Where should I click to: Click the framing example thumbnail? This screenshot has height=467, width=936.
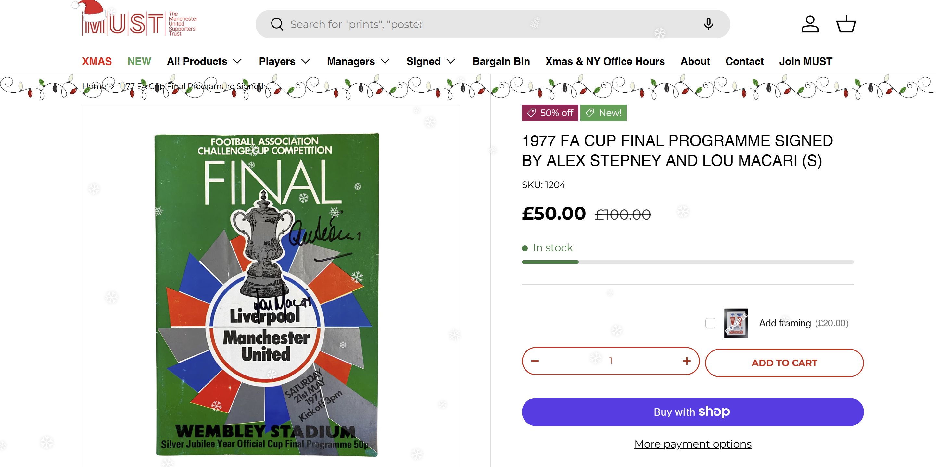(736, 323)
